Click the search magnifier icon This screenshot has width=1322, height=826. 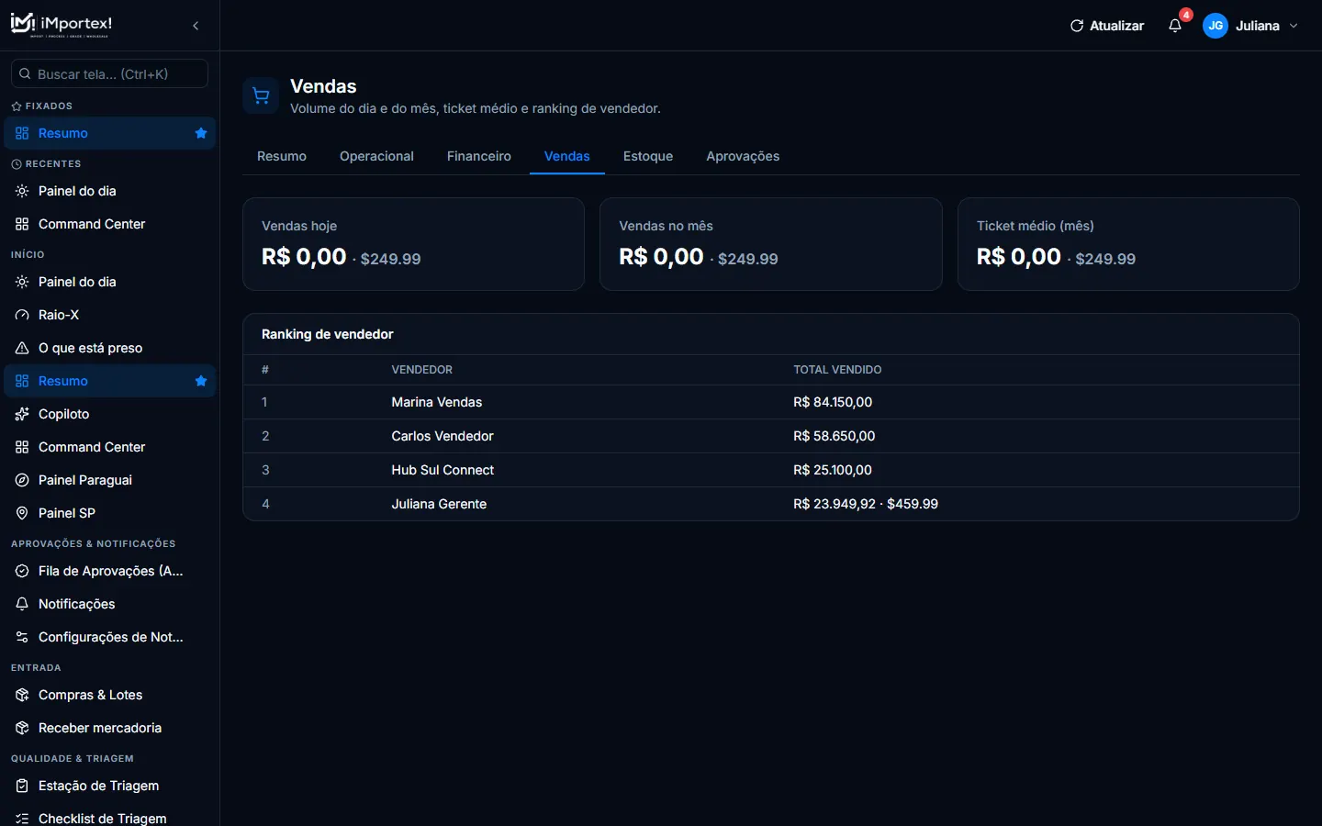coord(26,73)
